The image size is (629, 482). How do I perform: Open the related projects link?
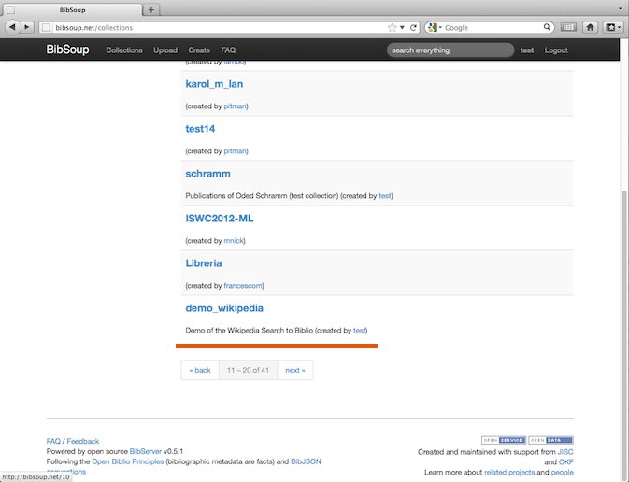click(509, 472)
